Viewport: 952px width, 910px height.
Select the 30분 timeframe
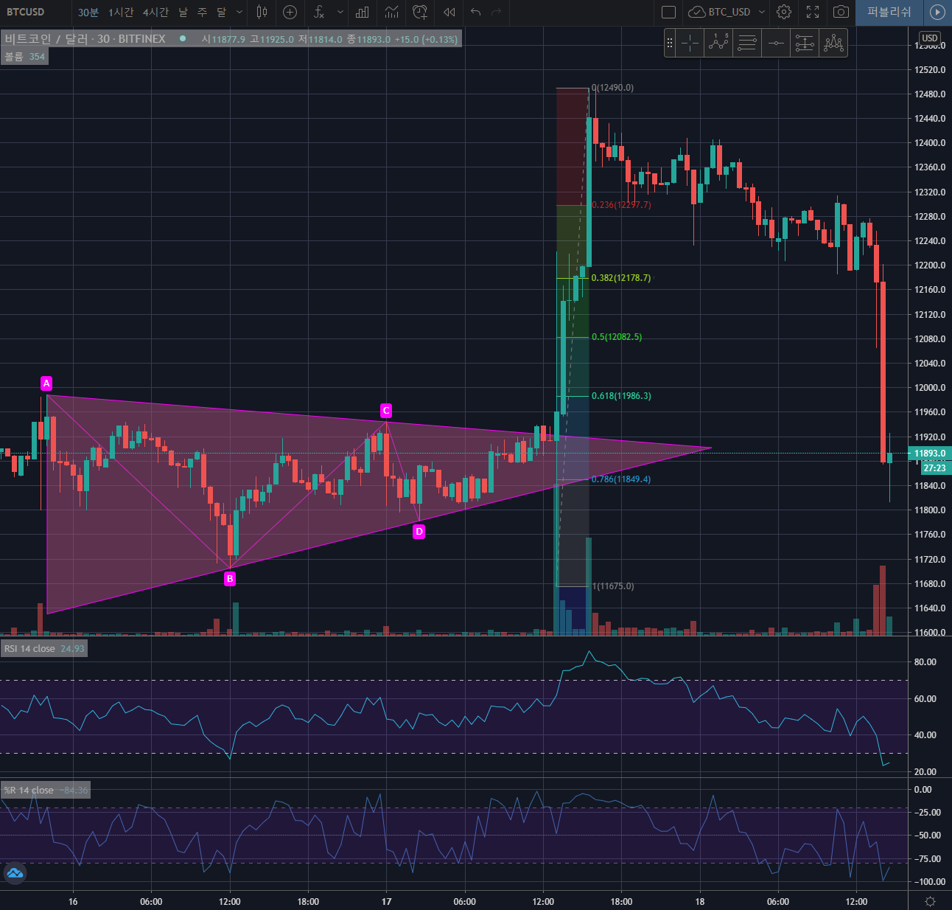click(x=88, y=12)
